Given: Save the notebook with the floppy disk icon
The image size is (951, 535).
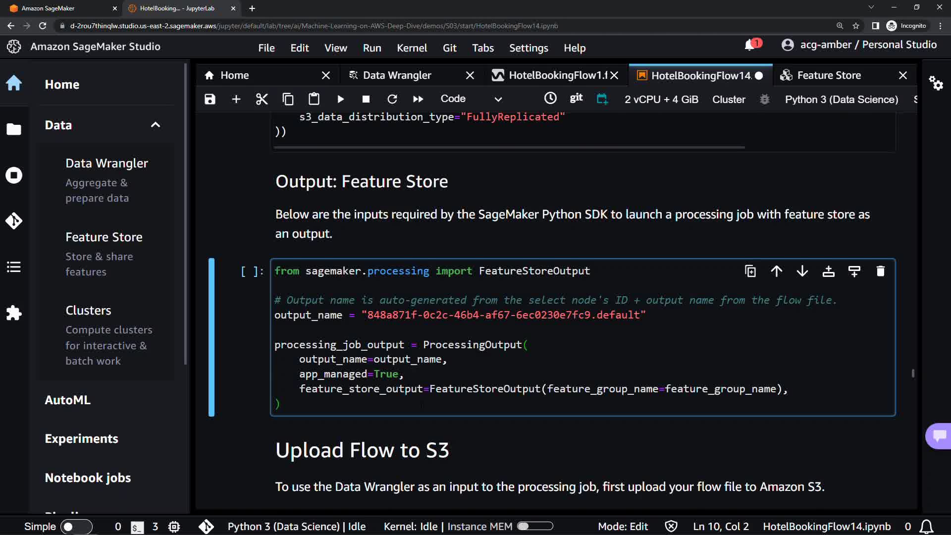Looking at the screenshot, I should [210, 99].
